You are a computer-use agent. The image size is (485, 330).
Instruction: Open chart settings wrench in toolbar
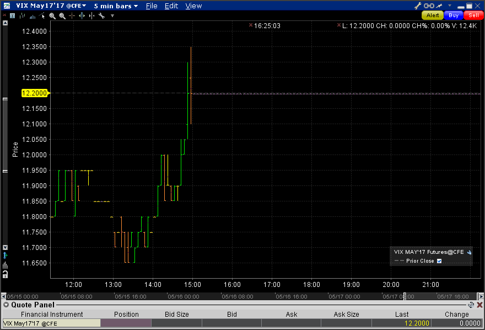101,15
